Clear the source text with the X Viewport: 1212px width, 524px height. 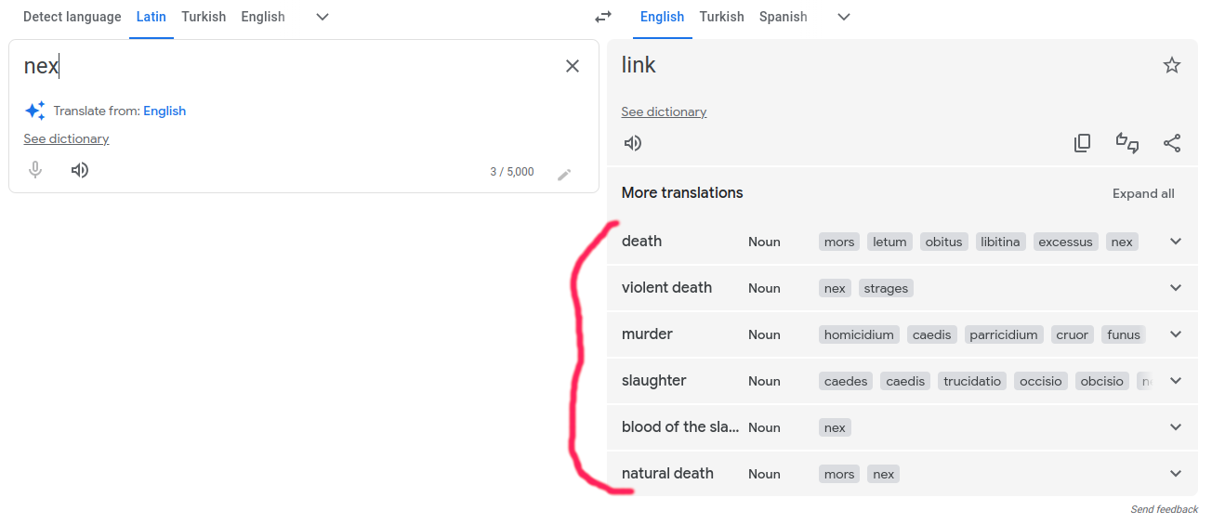573,66
